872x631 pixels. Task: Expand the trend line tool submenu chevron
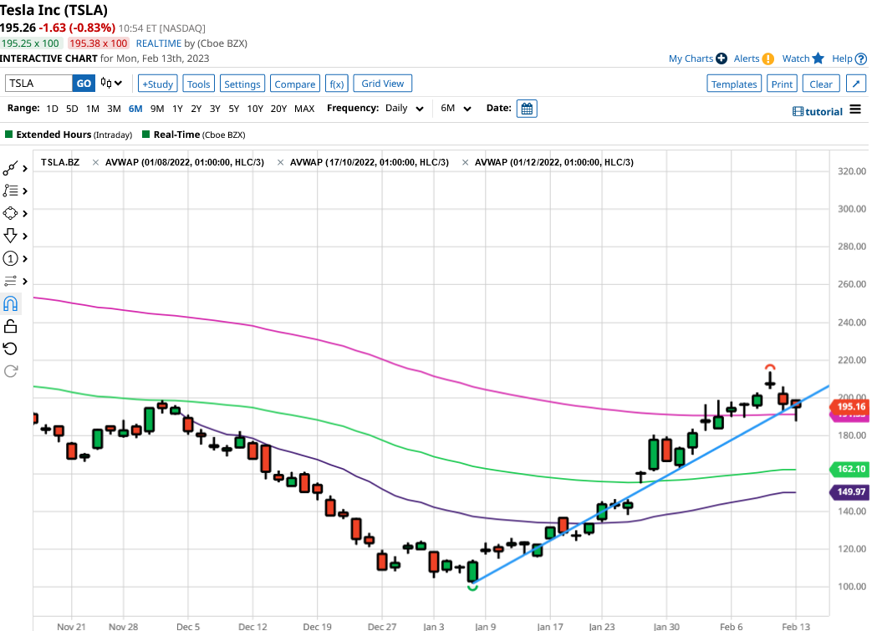[x=25, y=169]
